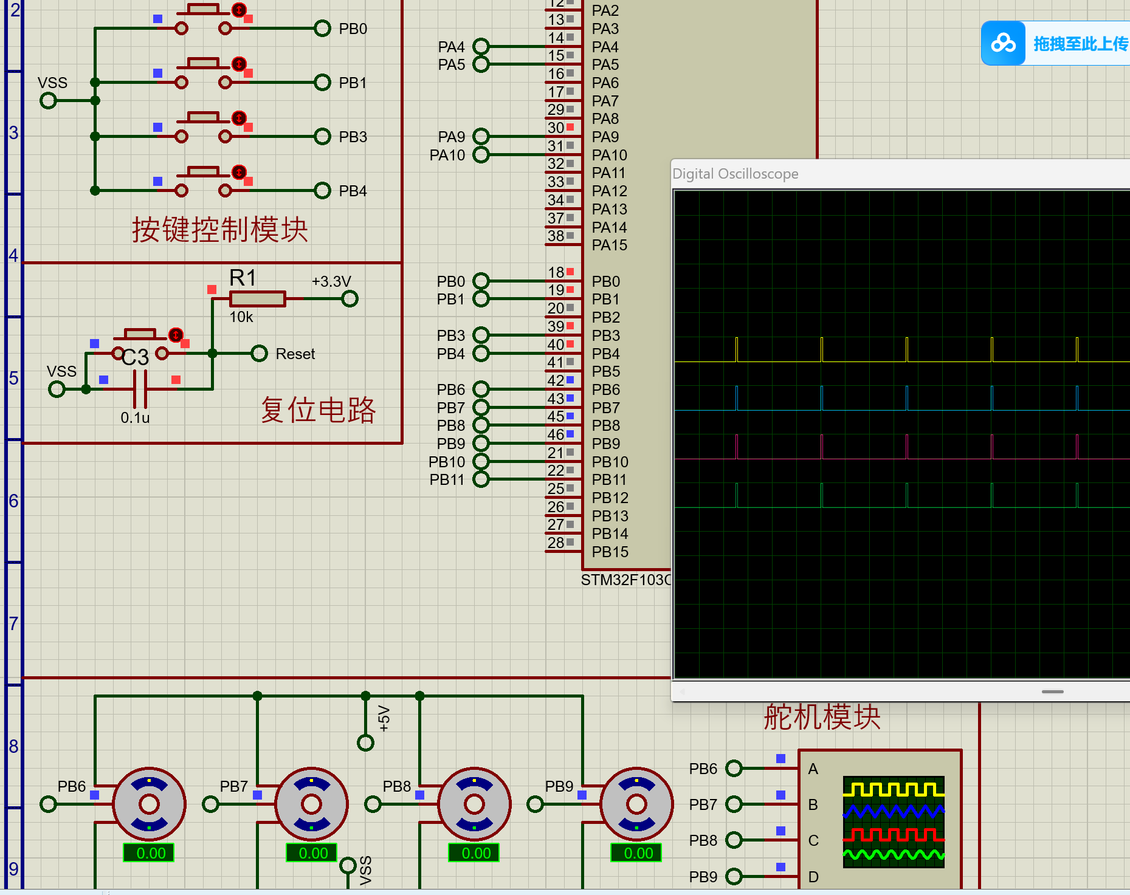Select the C3 0.1u capacitor symbol
Image resolution: width=1130 pixels, height=895 pixels.
140,389
